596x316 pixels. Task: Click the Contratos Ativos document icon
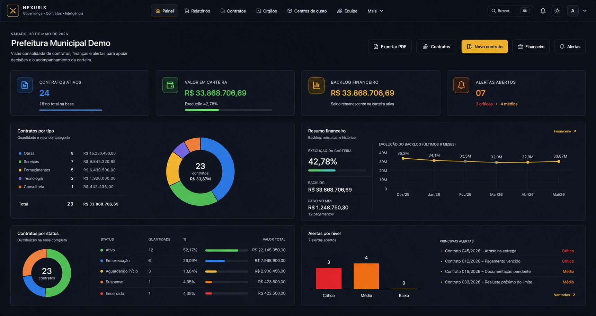[25, 85]
